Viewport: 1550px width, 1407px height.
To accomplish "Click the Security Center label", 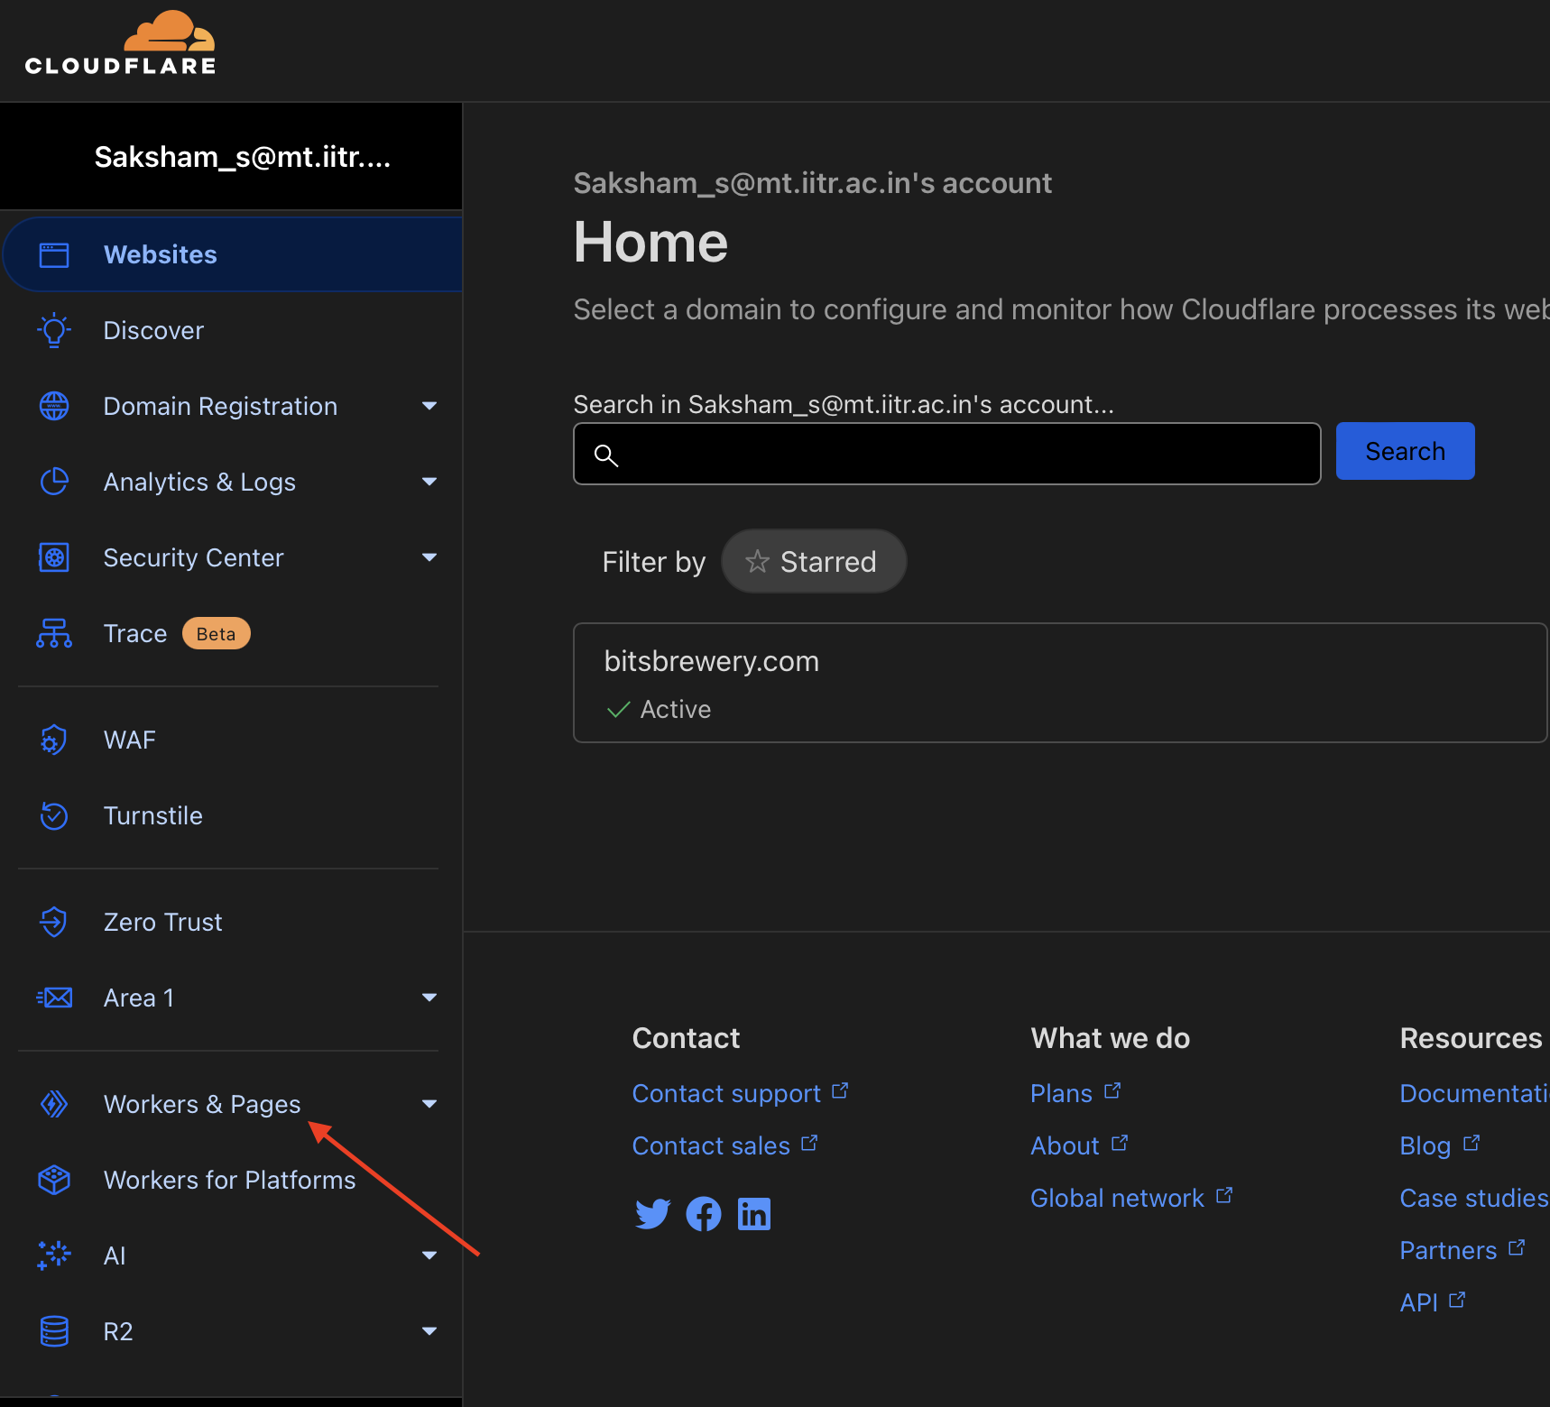I will [193, 557].
